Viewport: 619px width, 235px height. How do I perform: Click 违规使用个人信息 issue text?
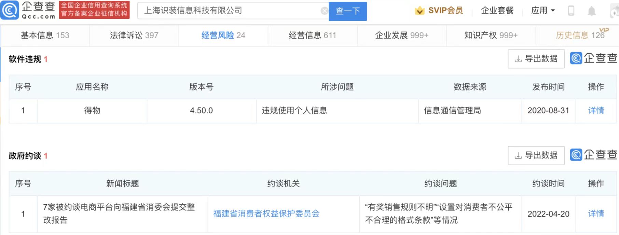click(x=294, y=111)
